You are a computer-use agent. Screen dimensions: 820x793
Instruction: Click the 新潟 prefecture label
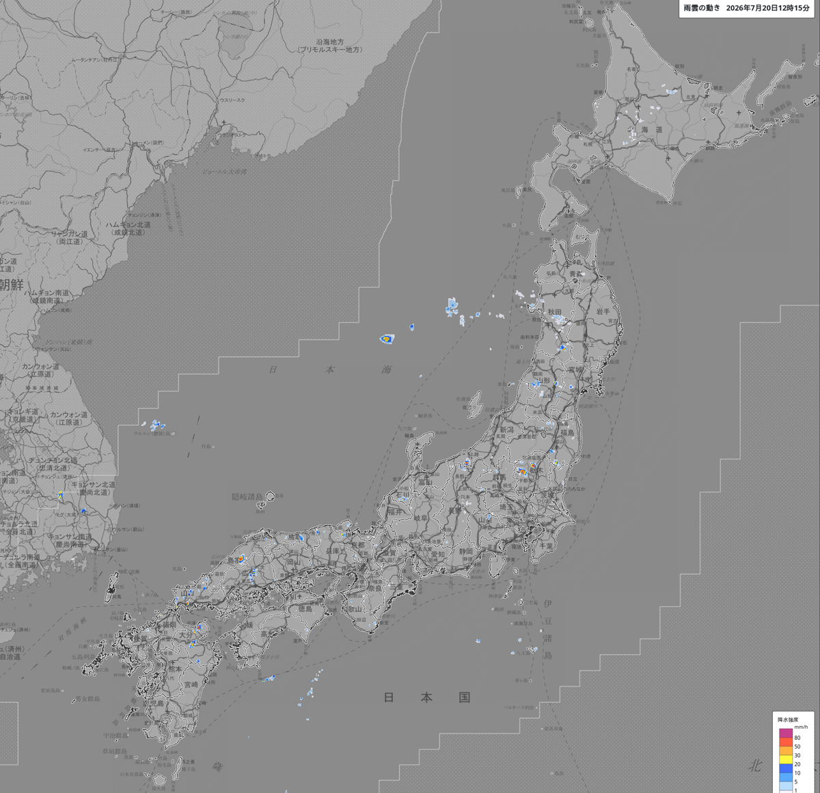[506, 429]
